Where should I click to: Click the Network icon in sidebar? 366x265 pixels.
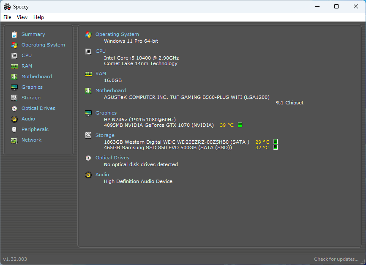tap(14, 140)
